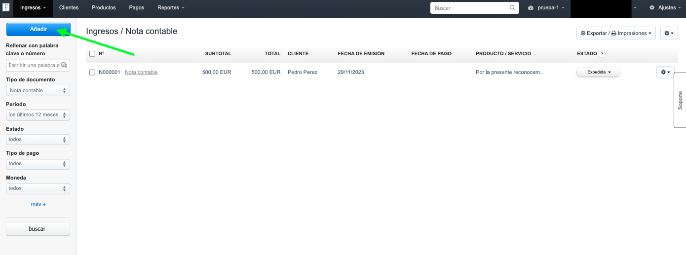Open the gear actions menu for row N000001

click(665, 72)
